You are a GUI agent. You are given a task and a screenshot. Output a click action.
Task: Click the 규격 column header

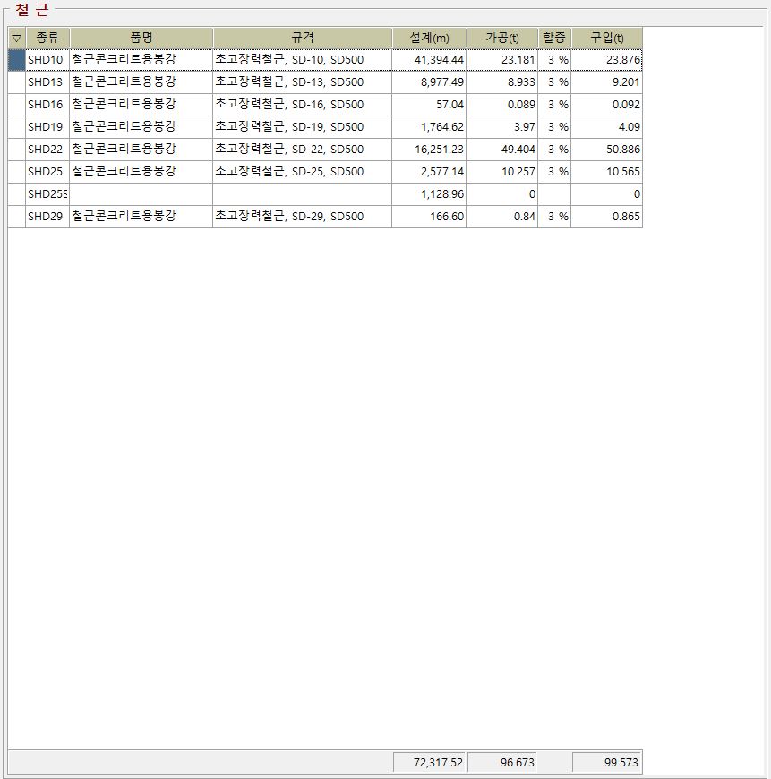pos(303,39)
